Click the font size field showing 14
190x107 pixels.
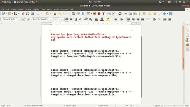pyautogui.click(x=57, y=19)
